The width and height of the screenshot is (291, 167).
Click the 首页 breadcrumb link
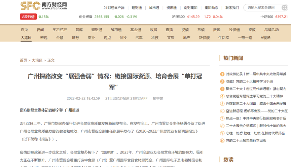(23, 60)
